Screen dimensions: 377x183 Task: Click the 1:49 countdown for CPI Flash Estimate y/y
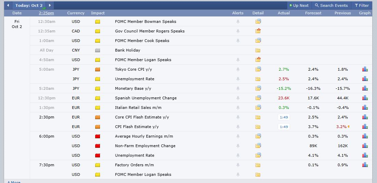[x=284, y=127]
